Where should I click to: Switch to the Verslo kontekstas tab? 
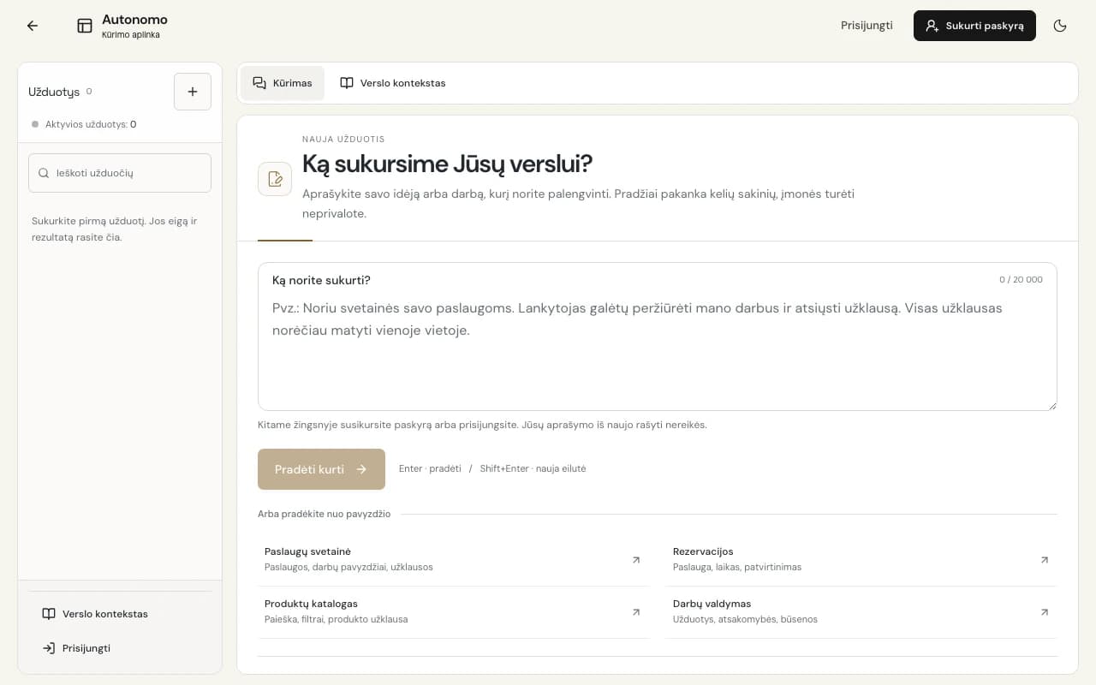393,83
